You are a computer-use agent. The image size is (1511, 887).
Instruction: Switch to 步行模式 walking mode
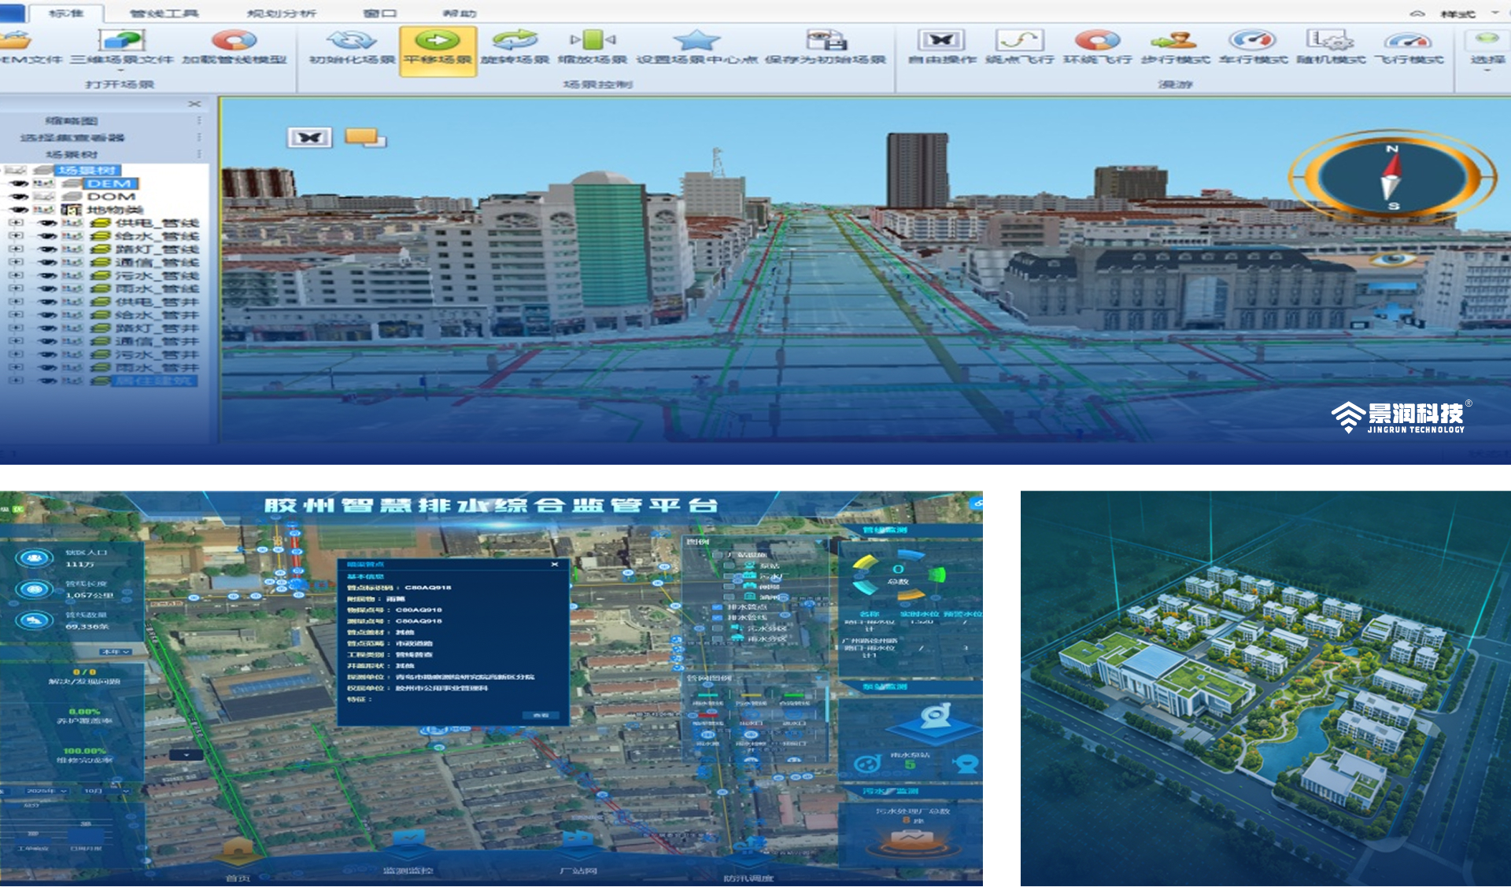pyautogui.click(x=1174, y=47)
